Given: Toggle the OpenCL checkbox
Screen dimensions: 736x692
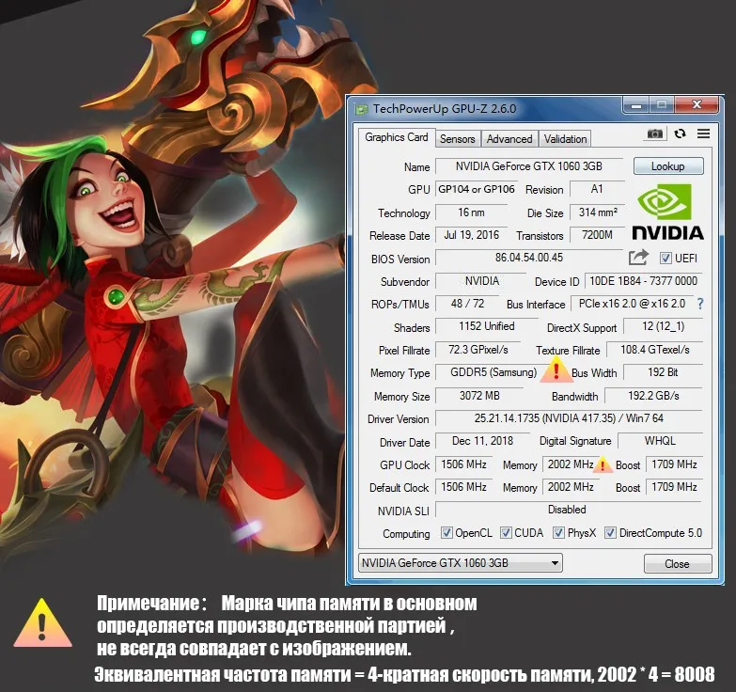Looking at the screenshot, I should [x=446, y=533].
